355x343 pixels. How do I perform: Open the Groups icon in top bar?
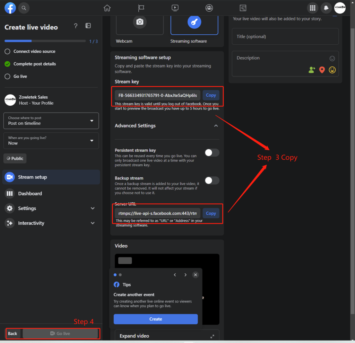(x=209, y=8)
